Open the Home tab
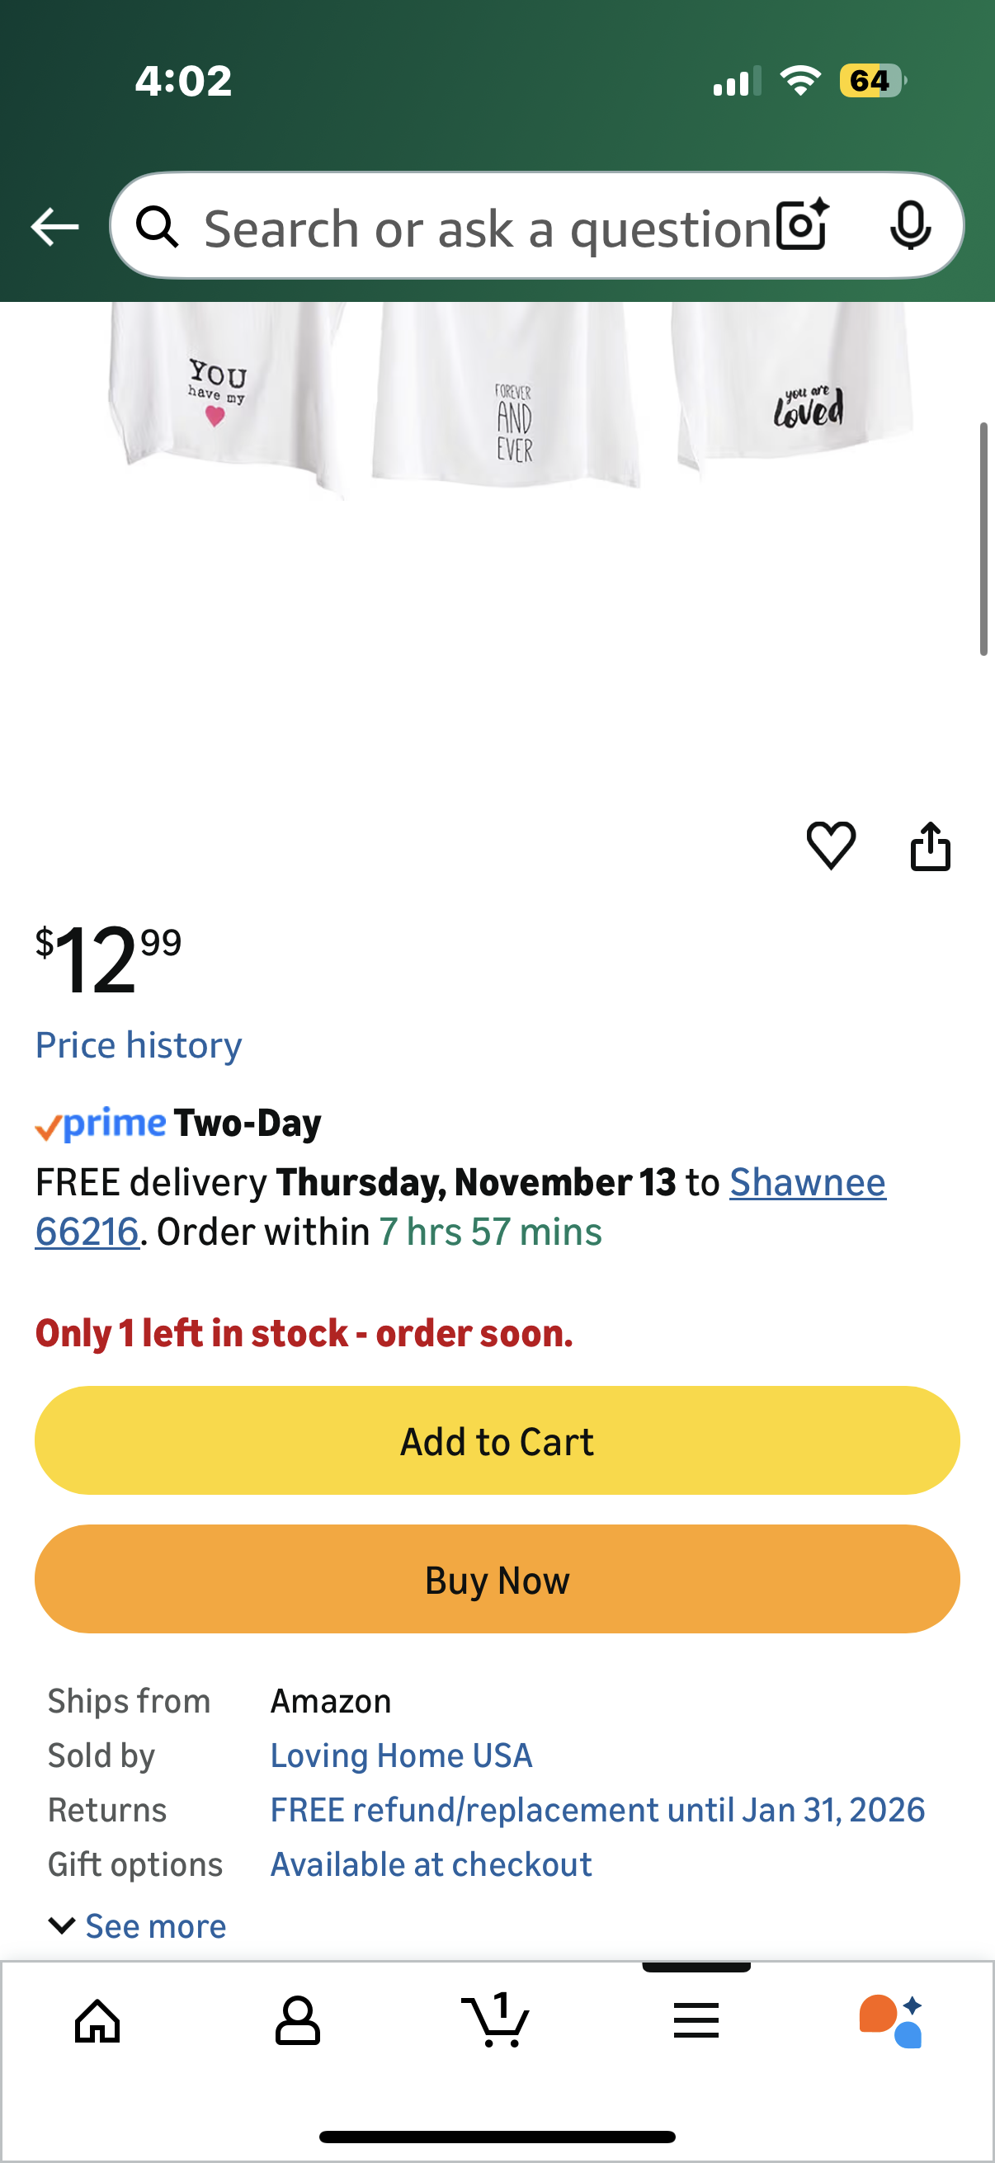The width and height of the screenshot is (995, 2163). click(98, 2020)
